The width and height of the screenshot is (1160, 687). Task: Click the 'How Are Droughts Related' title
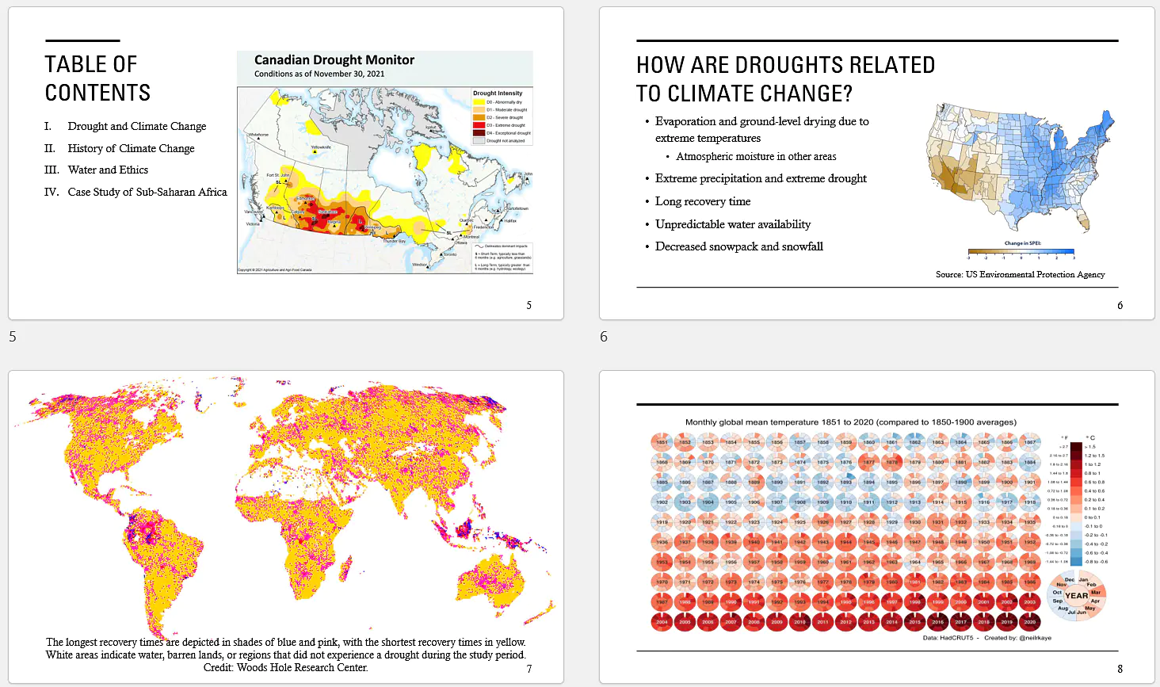pyautogui.click(x=785, y=79)
